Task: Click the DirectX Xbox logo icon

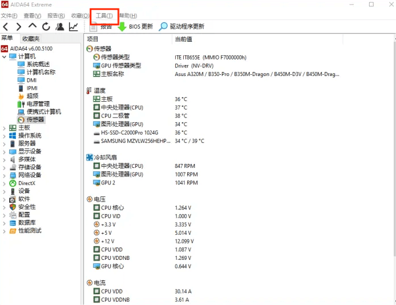Action: click(x=13, y=183)
